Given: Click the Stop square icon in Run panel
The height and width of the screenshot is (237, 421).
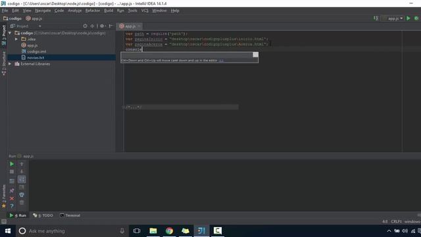Looking at the screenshot, I should [x=12, y=171].
